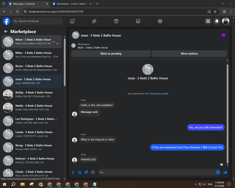The image size is (235, 188).
Task: Open View buyer profile link
Action: 159,94
